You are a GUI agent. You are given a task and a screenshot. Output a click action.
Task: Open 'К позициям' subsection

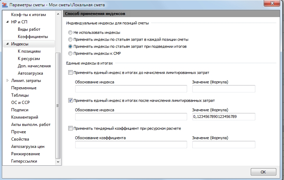pos(29,51)
